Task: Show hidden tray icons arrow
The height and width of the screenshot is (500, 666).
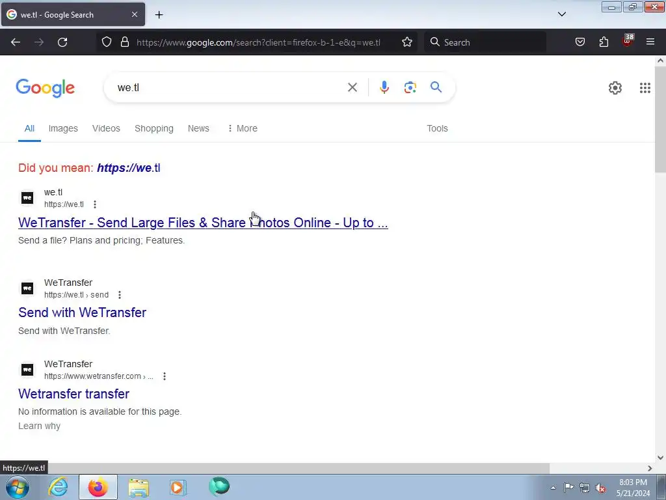Action: pyautogui.click(x=553, y=488)
